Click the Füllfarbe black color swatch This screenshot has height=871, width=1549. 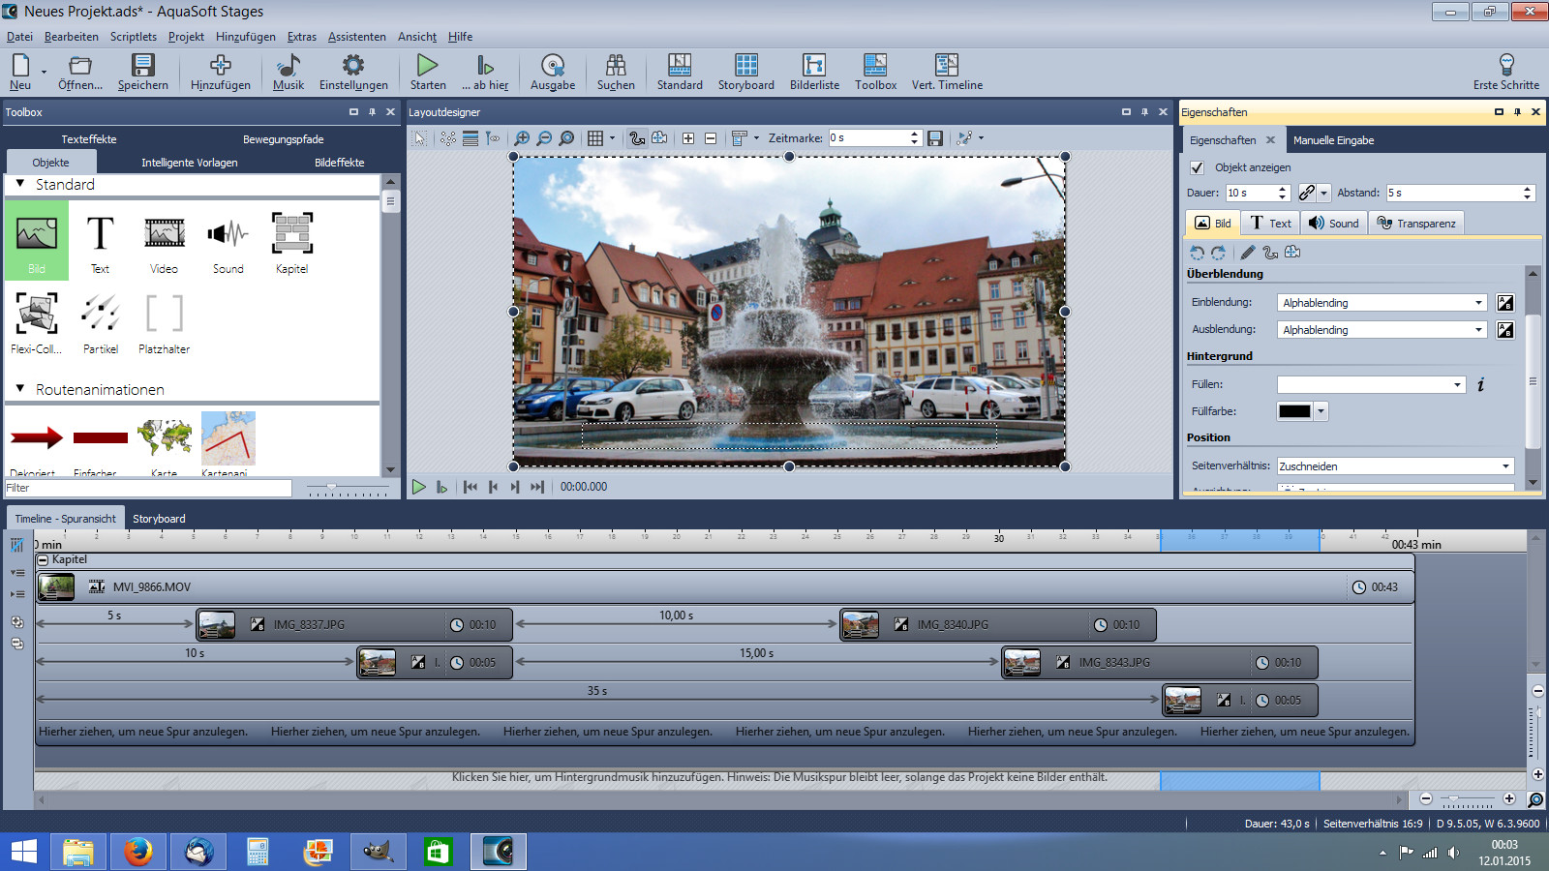[x=1294, y=411]
